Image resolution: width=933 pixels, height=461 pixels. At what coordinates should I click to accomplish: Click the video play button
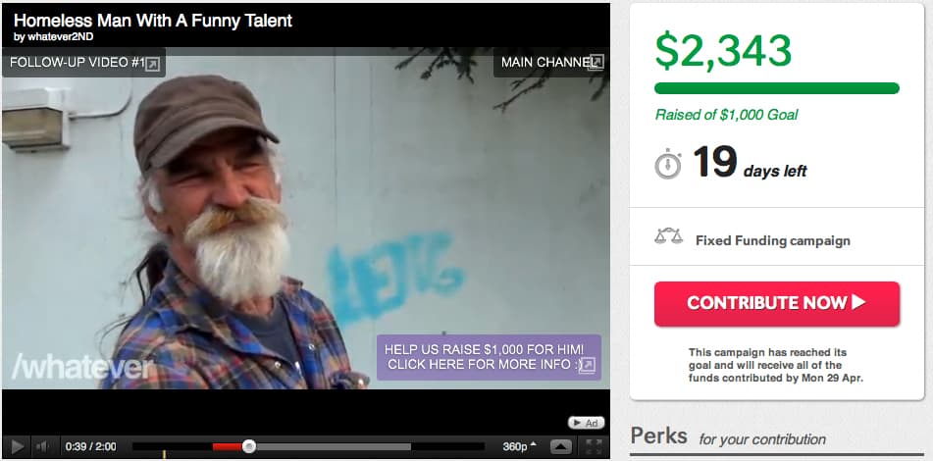click(x=18, y=446)
